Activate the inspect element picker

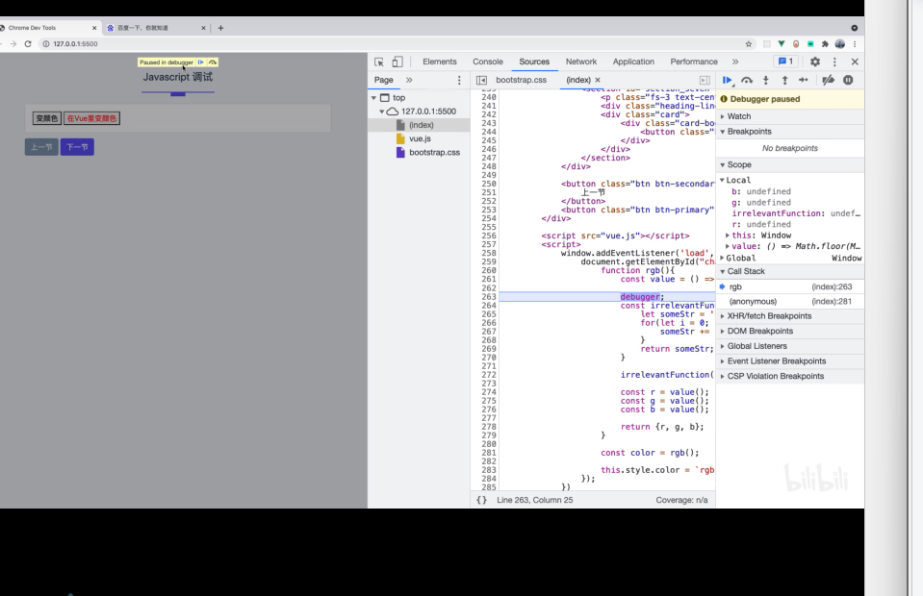[379, 62]
